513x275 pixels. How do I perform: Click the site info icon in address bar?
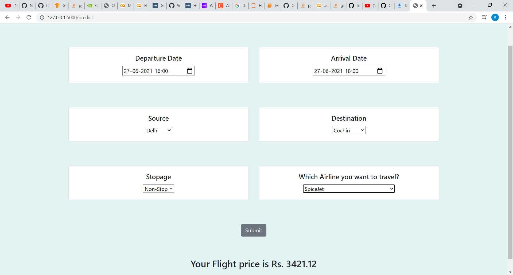(42, 17)
